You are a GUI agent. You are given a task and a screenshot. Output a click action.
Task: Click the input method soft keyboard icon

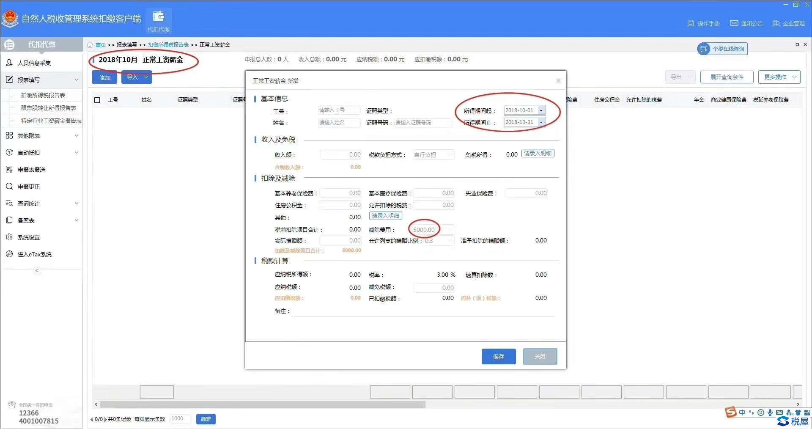point(779,412)
